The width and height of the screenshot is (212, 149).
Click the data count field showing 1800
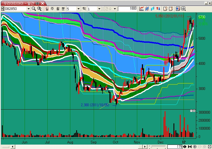pyautogui.click(x=128, y=9)
